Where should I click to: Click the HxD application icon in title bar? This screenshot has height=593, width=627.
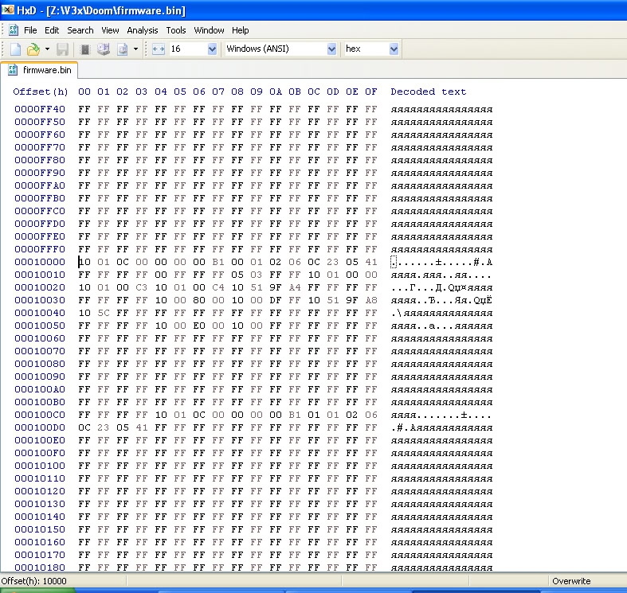(8, 10)
